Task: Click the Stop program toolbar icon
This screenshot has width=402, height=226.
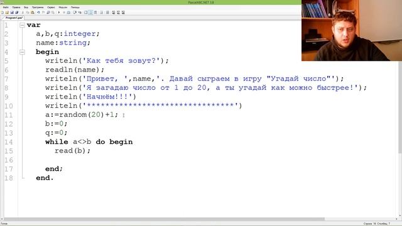Action: [x=64, y=13]
